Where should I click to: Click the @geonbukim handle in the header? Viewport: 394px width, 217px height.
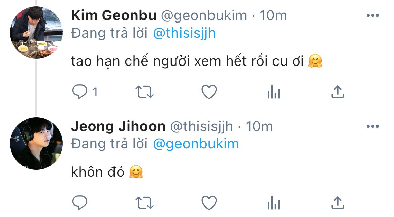tap(204, 15)
